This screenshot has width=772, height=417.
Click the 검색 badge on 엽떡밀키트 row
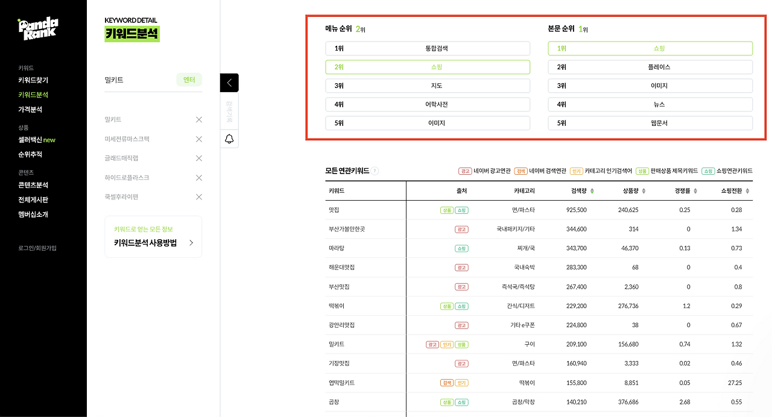[448, 383]
